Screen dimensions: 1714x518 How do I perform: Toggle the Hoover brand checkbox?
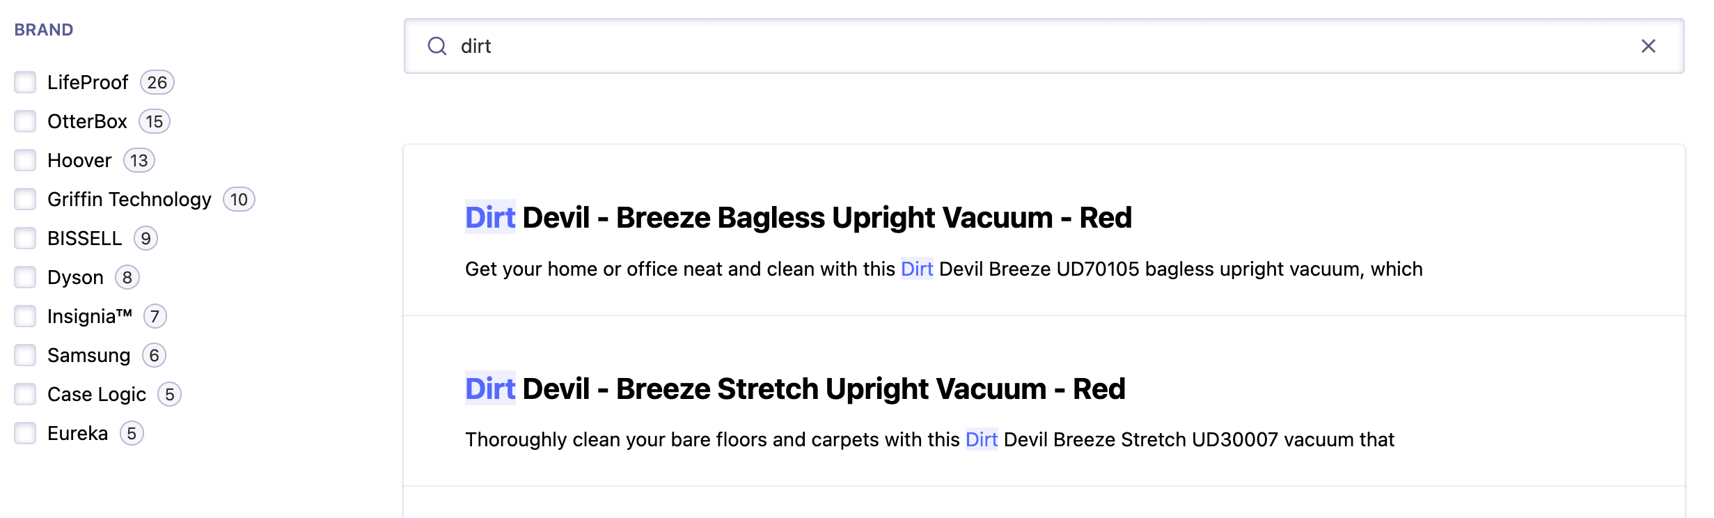[26, 160]
